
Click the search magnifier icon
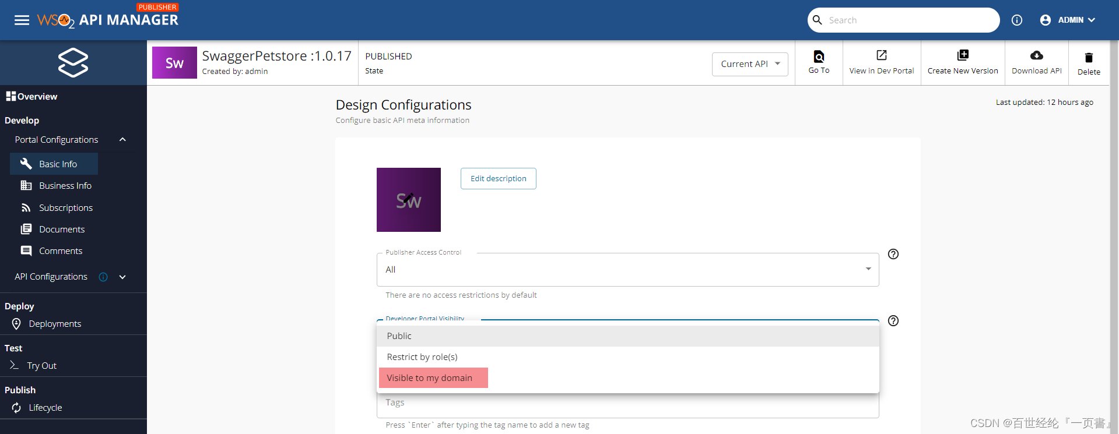[818, 20]
